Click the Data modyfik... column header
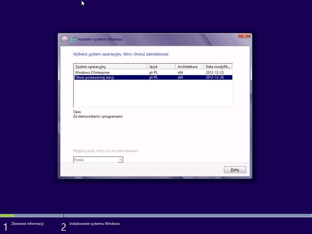 (x=218, y=67)
